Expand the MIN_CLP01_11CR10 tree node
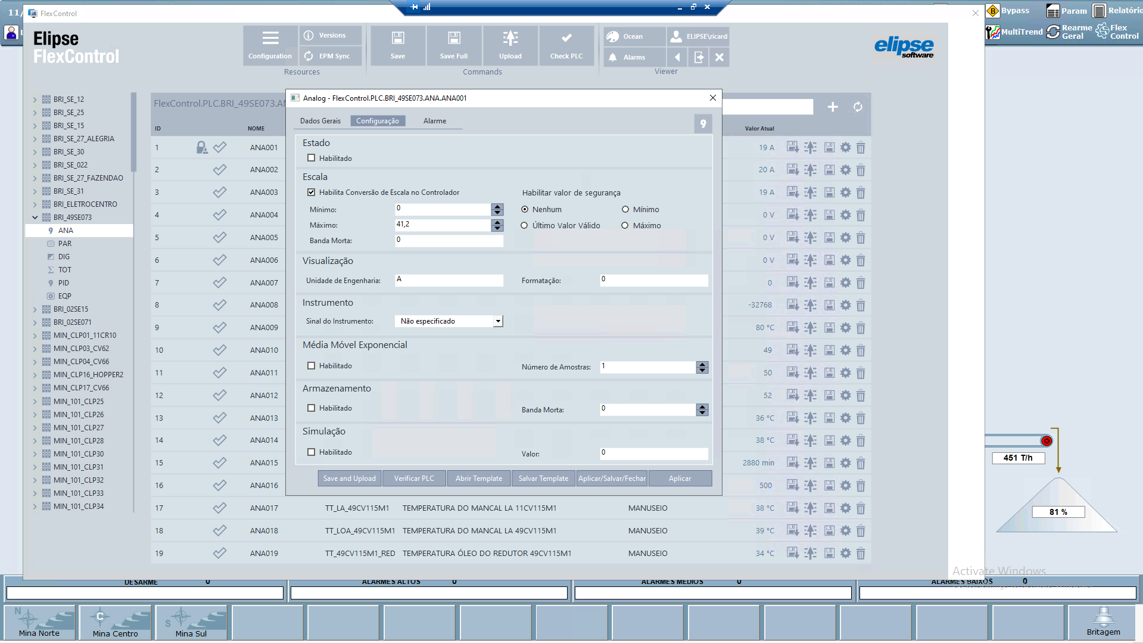The width and height of the screenshot is (1143, 643). pos(35,336)
